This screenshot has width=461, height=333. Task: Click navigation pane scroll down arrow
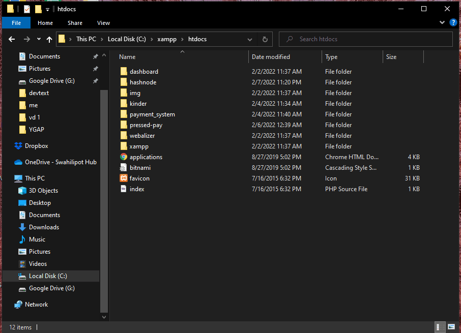[104, 317]
